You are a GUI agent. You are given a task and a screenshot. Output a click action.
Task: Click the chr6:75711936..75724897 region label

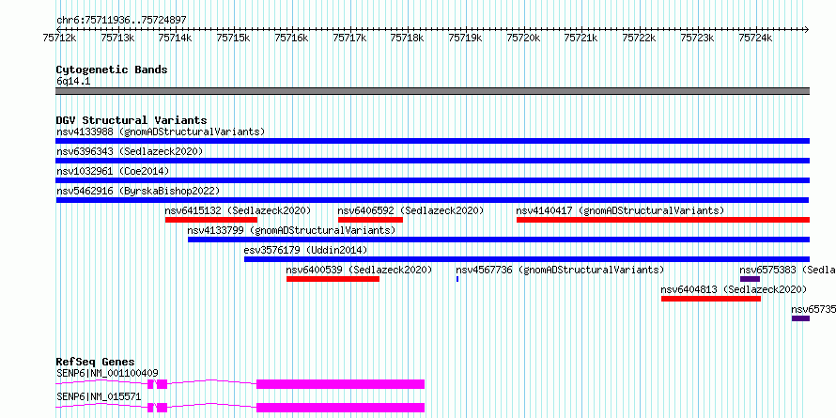(x=121, y=21)
